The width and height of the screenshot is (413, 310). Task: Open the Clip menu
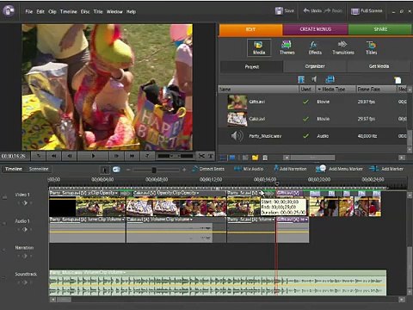pyautogui.click(x=52, y=12)
